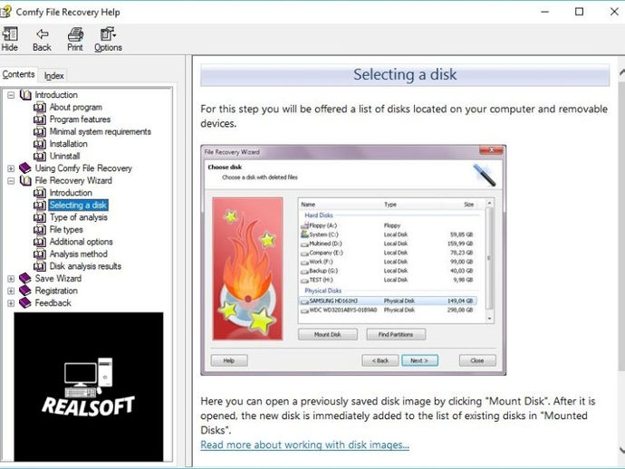Open the Minimal system requirements topic
Viewport: 625px width, 469px height.
coord(100,132)
